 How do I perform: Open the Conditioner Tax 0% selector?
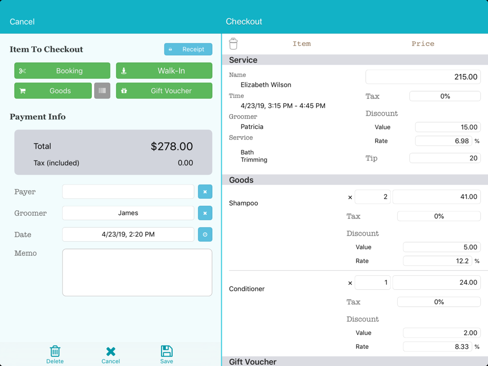(x=439, y=302)
